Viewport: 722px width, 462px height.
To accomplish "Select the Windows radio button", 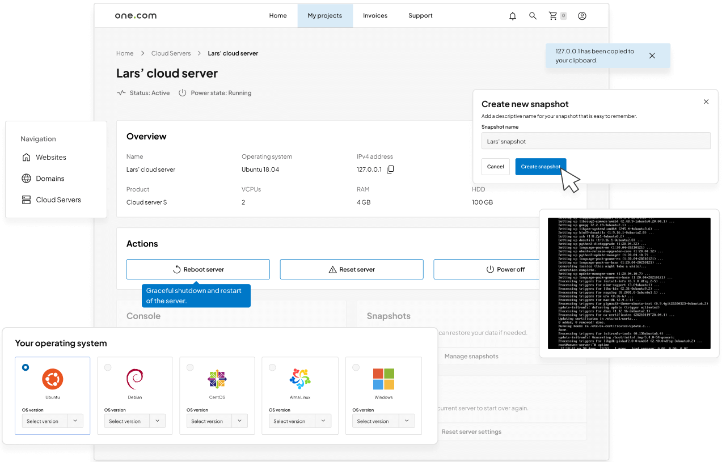I will tap(356, 367).
